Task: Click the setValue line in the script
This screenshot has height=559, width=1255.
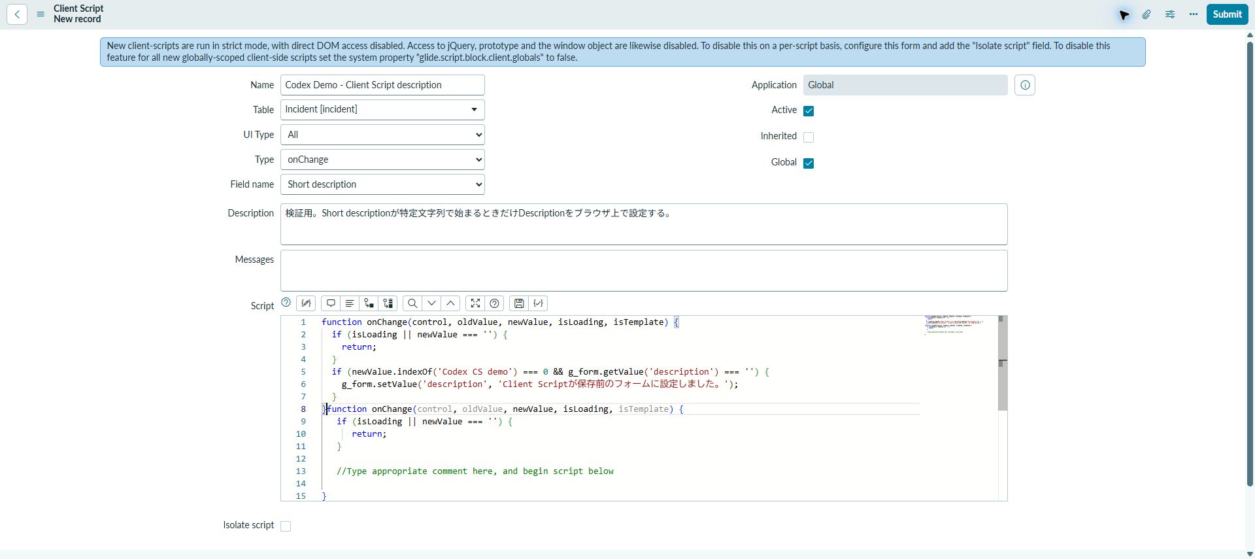Action: tap(540, 384)
